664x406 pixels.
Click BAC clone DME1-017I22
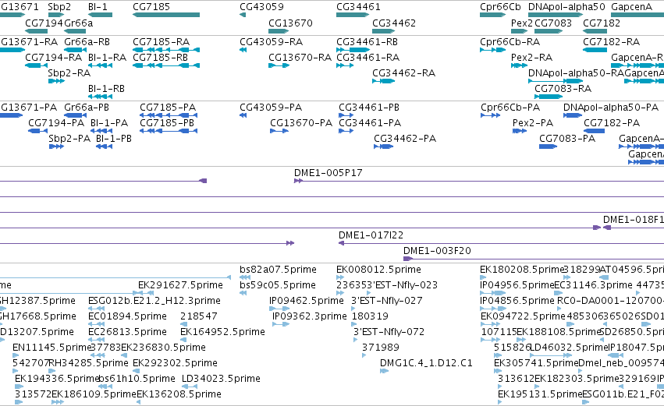(371, 235)
